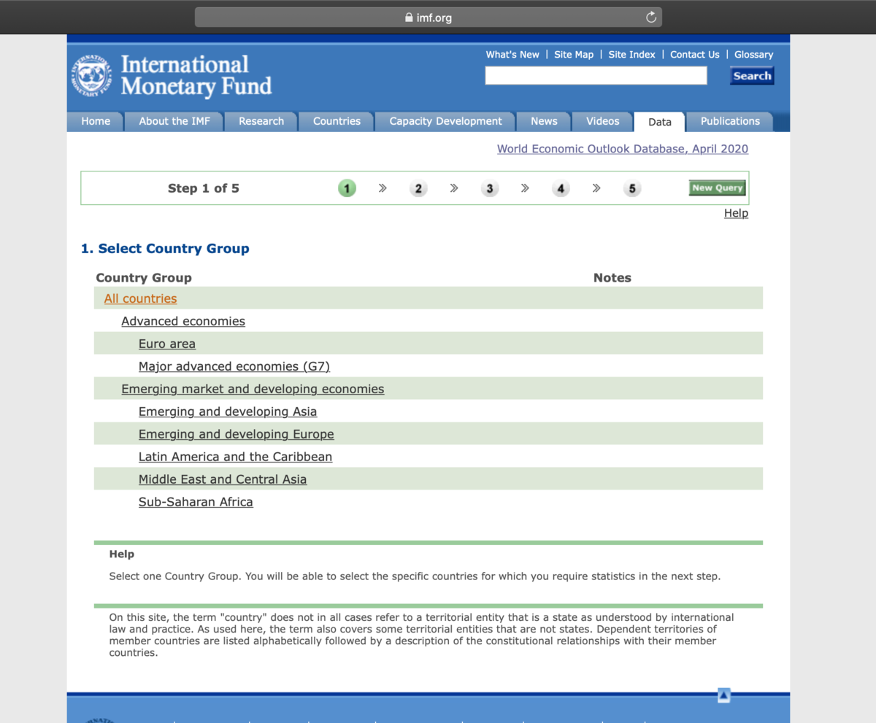The height and width of the screenshot is (723, 876).
Task: Select Emerging market and developing economies
Action: [253, 389]
